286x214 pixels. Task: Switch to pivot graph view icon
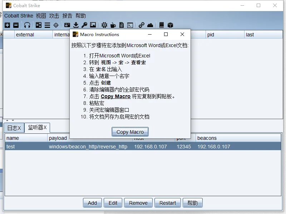pyautogui.click(x=39, y=25)
